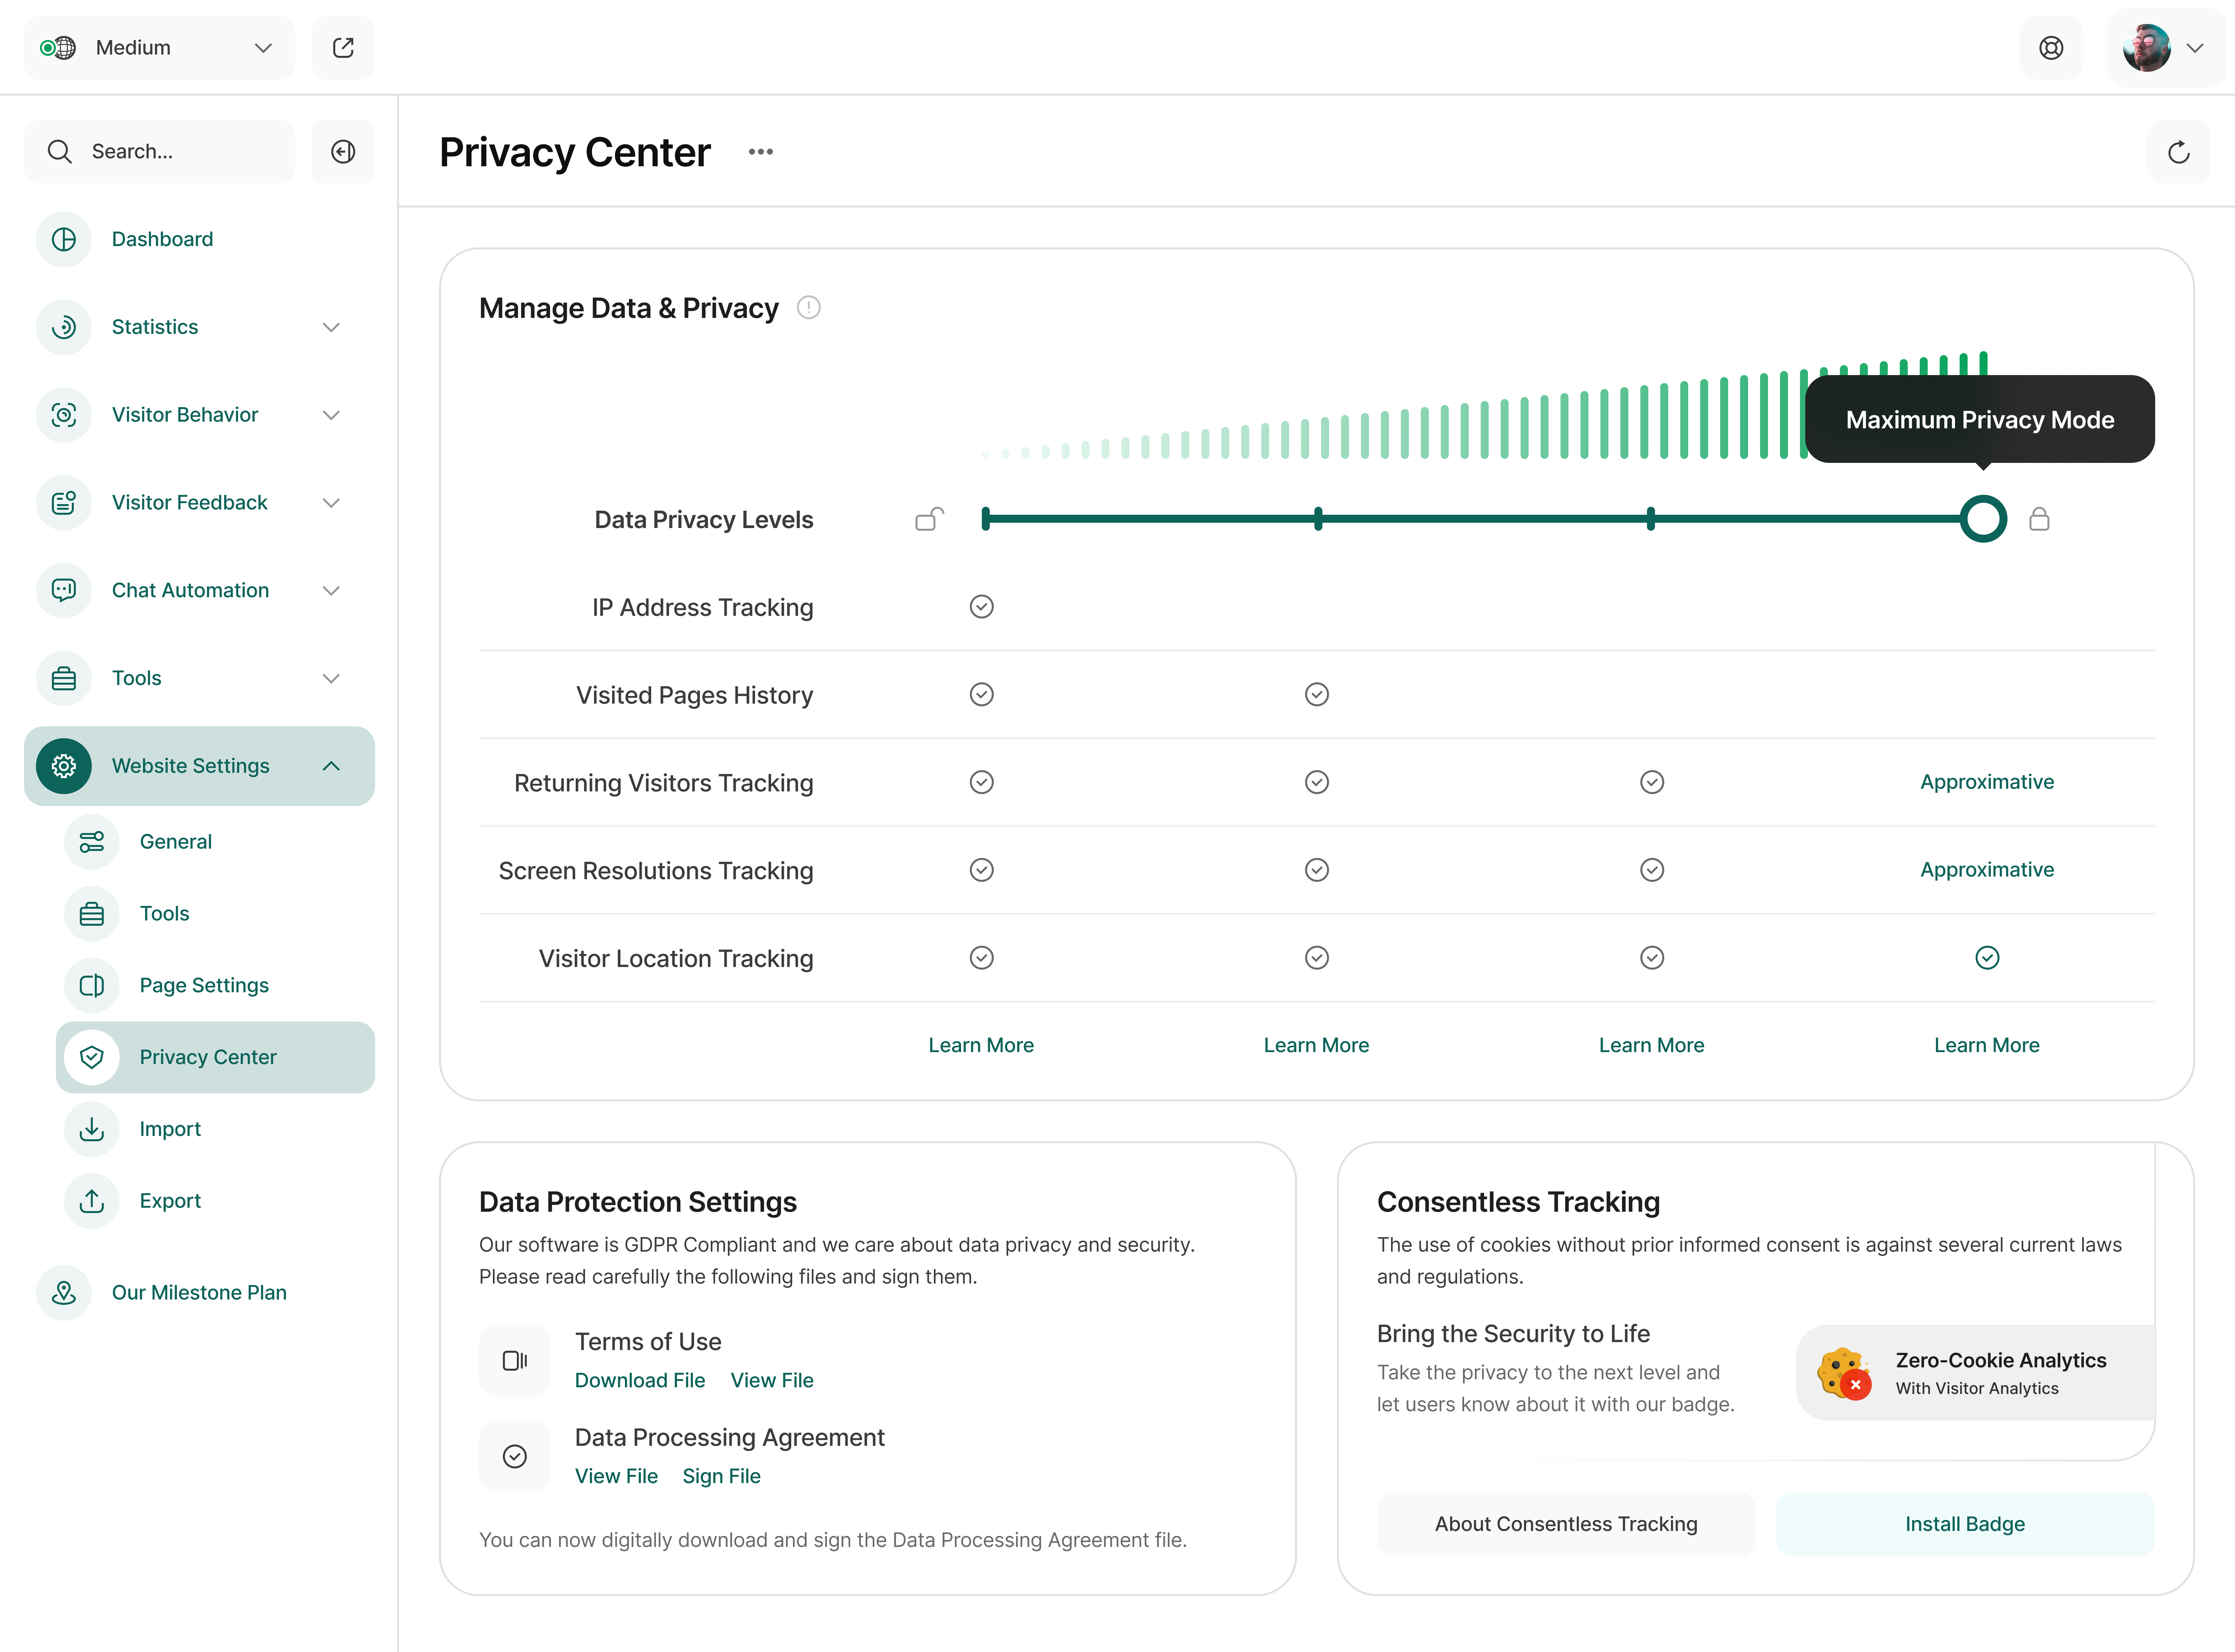The width and height of the screenshot is (2235, 1652).
Task: Click the IP Address Tracking check mark
Action: [x=981, y=607]
